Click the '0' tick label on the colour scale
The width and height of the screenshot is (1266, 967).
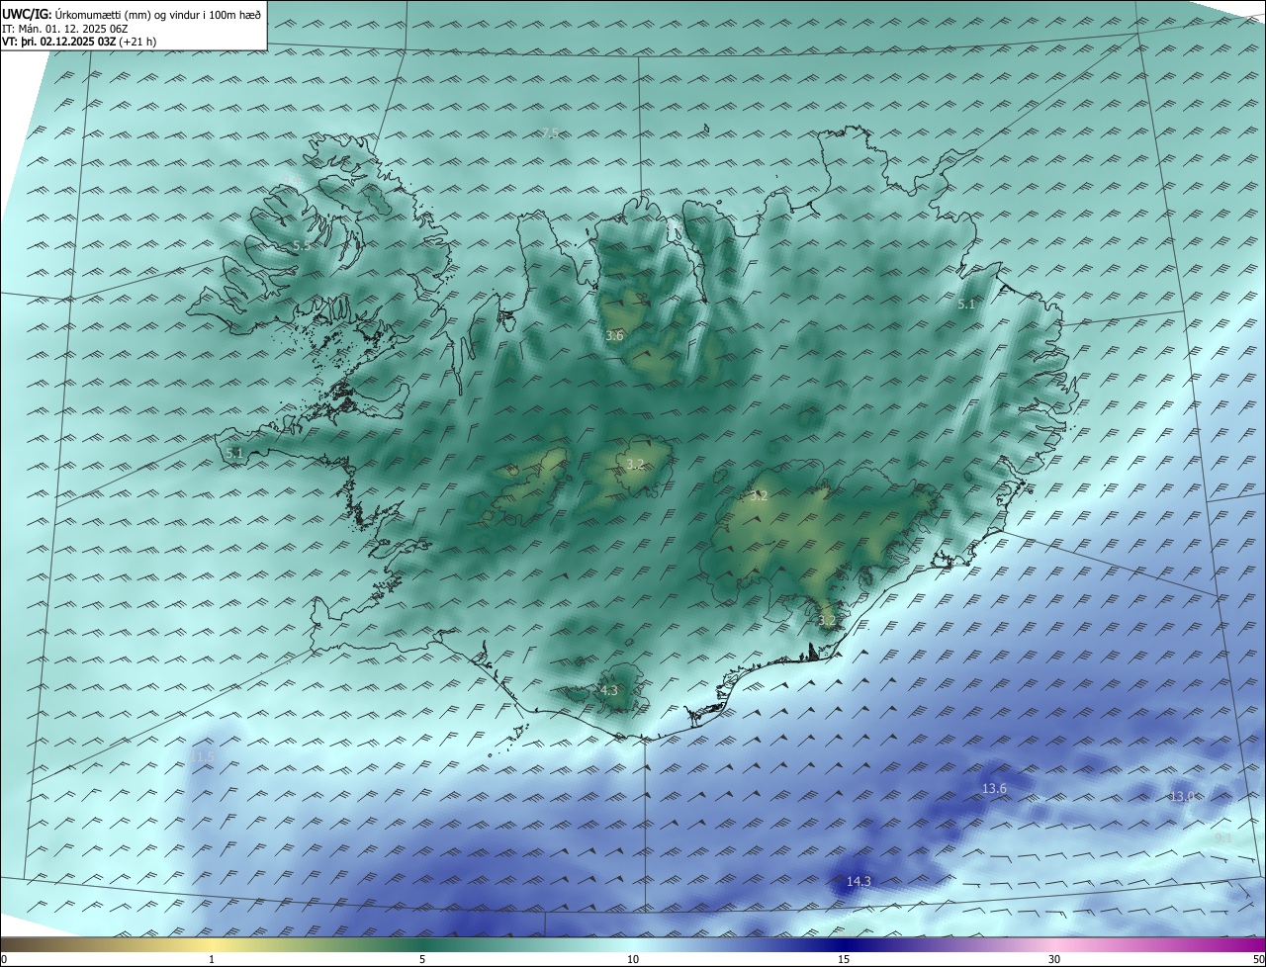click(x=3, y=959)
